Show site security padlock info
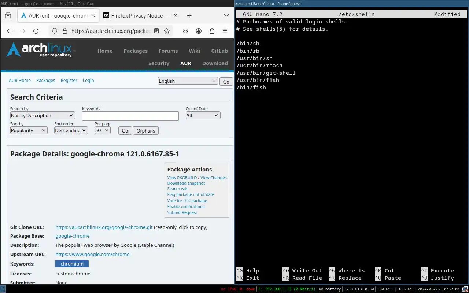 coord(64,31)
